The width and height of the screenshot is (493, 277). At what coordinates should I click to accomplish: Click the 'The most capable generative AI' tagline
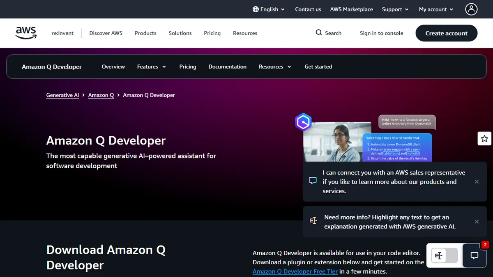click(x=131, y=161)
